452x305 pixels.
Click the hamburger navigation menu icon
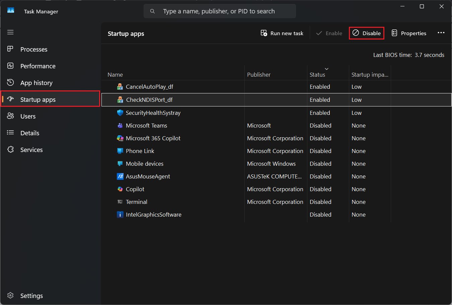[x=10, y=32]
